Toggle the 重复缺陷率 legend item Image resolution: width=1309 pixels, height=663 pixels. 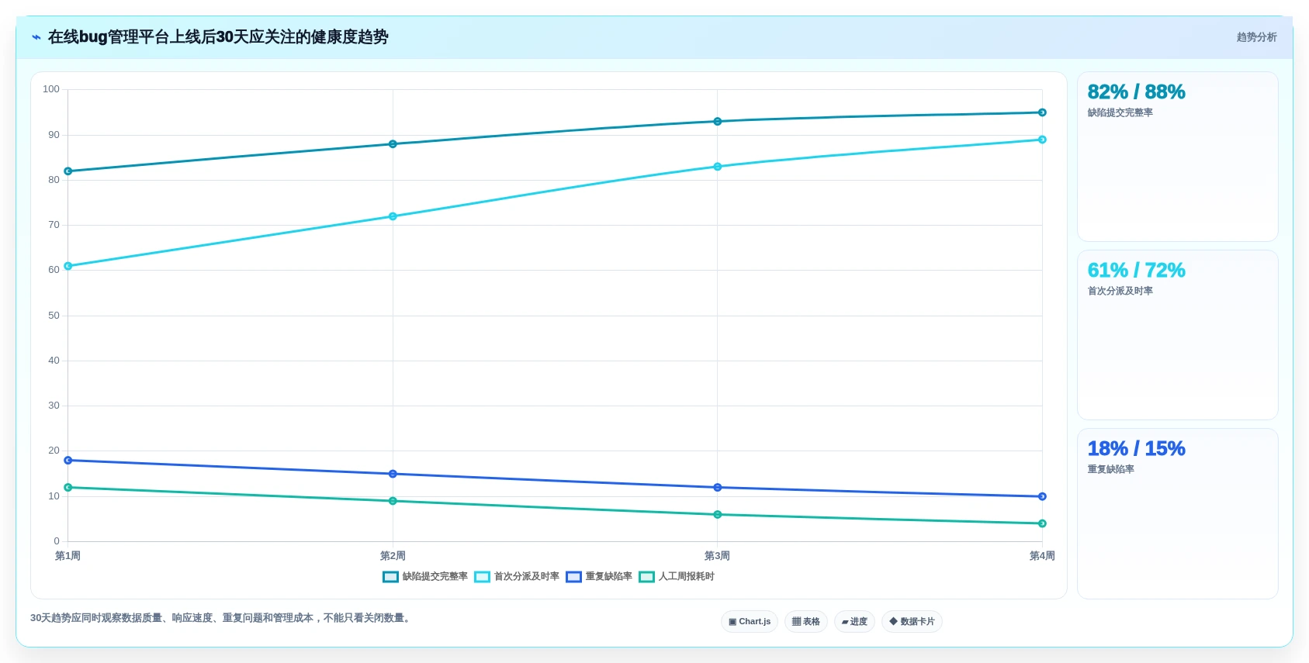[599, 576]
